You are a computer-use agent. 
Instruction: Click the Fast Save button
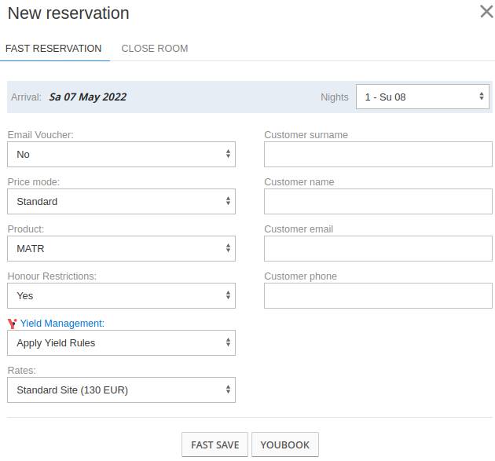pos(215,445)
